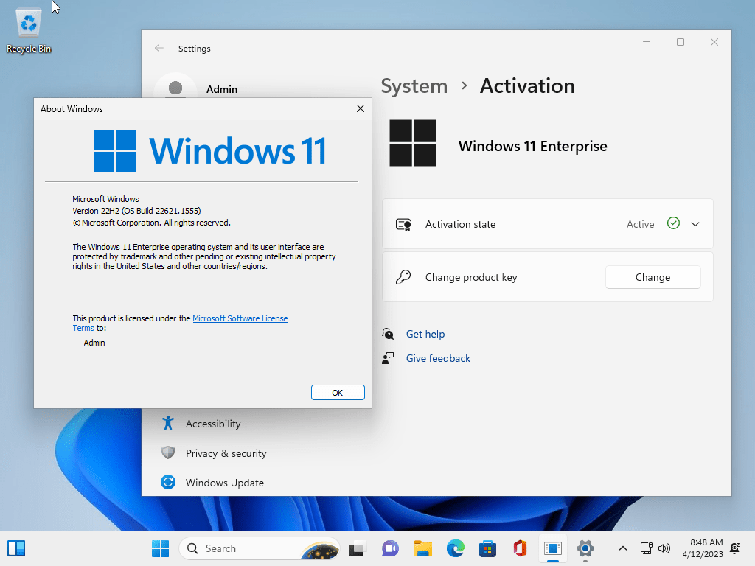Click the Settings gear on the taskbar
755x566 pixels.
tap(585, 548)
